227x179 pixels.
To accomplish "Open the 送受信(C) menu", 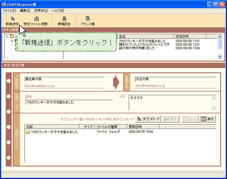I will pyautogui.click(x=41, y=10).
